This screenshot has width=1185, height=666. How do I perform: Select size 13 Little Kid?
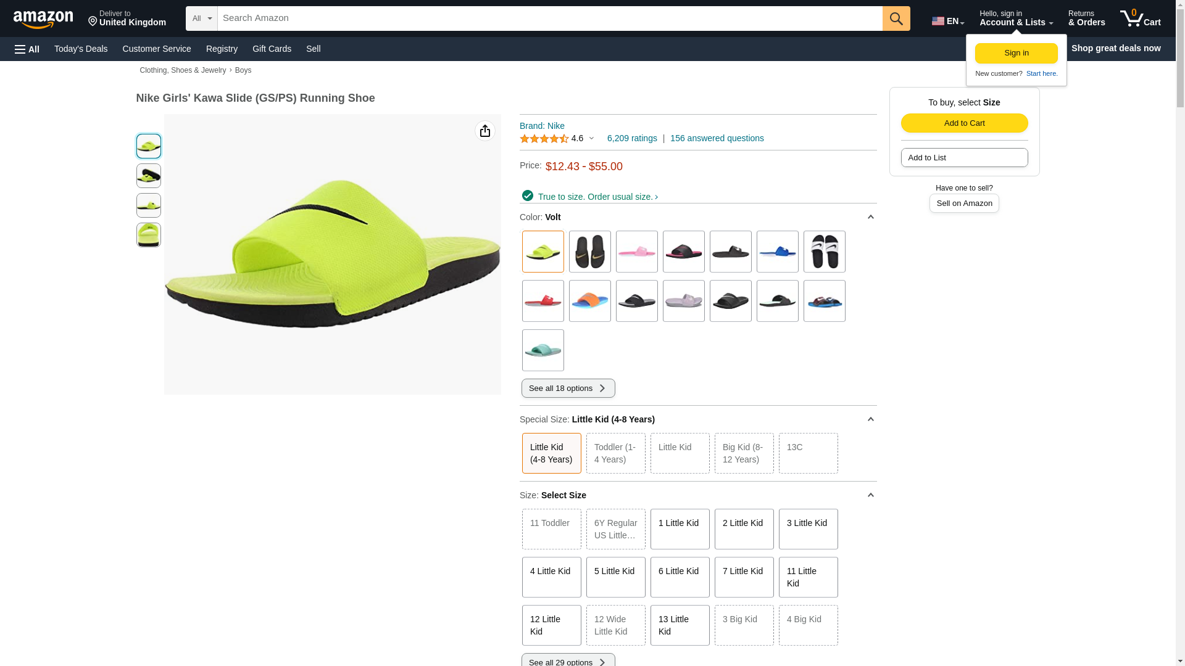pos(679,625)
